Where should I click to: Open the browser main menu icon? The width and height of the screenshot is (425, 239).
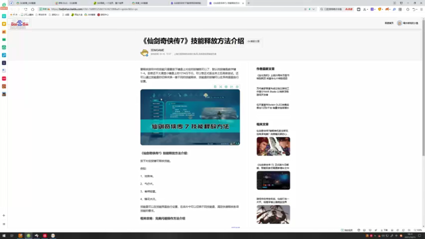421,9
